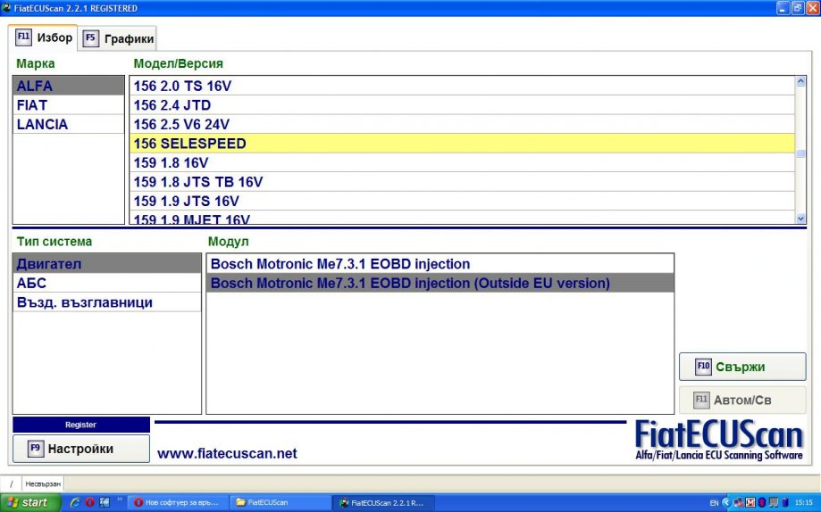Click the Internet Explorer quick launch icon

[75, 503]
